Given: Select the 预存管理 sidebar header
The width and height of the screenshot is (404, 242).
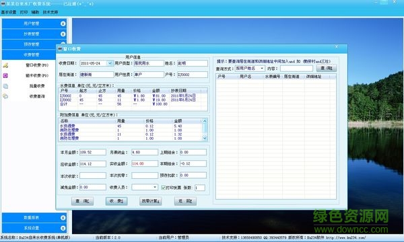Looking at the screenshot, I should [x=32, y=44].
